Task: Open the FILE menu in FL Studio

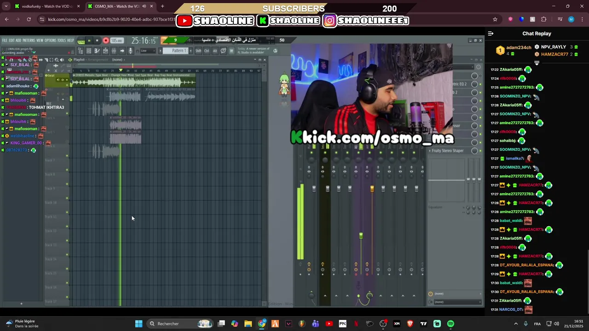Action: tap(5, 40)
